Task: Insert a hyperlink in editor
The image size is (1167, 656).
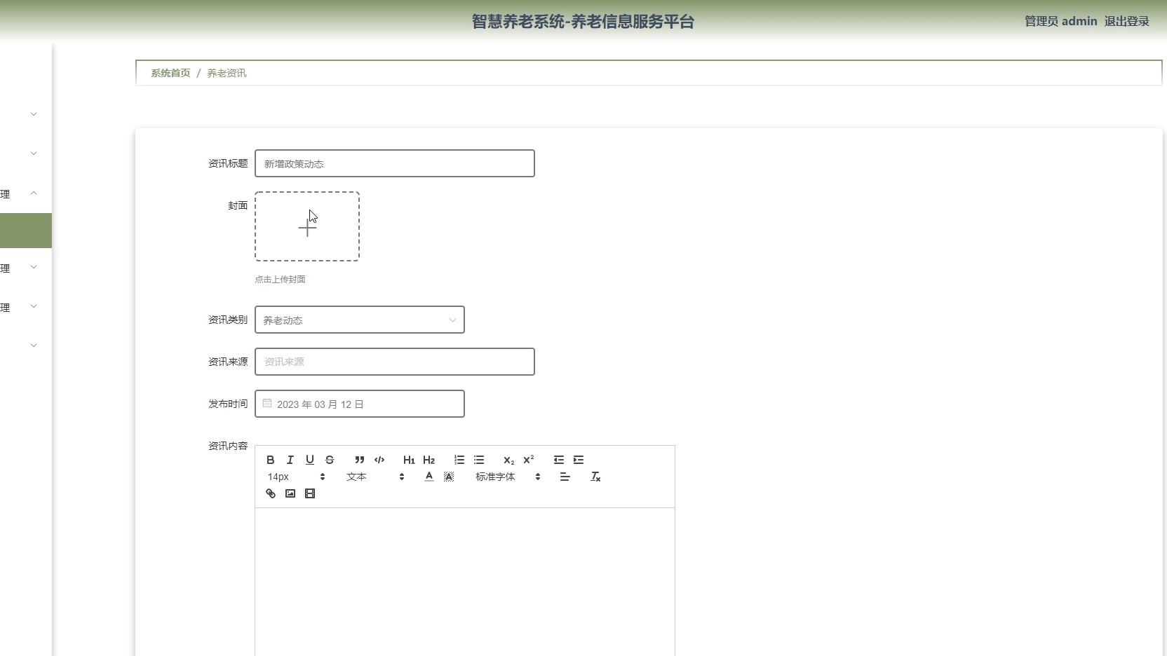Action: [271, 493]
